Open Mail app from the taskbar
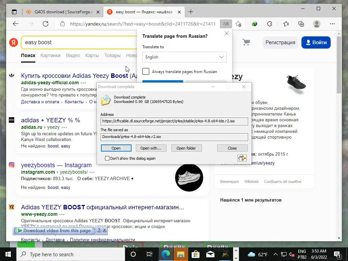This screenshot has width=348, height=261. [210, 254]
